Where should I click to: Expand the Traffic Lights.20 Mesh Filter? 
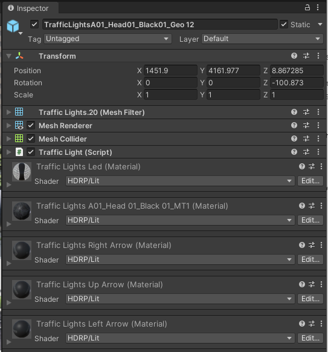point(8,112)
